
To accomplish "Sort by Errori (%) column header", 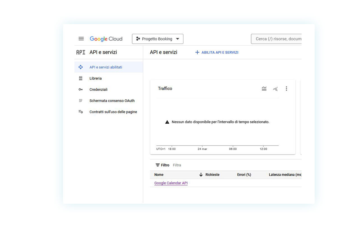I will point(244,175).
